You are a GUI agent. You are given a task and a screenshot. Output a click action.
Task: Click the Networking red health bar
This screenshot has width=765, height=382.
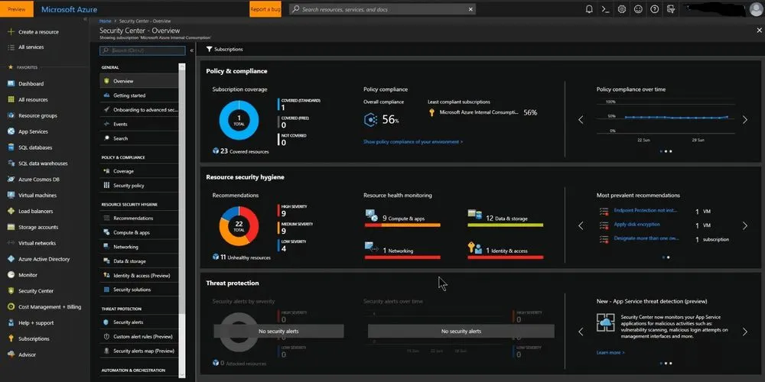coord(402,257)
